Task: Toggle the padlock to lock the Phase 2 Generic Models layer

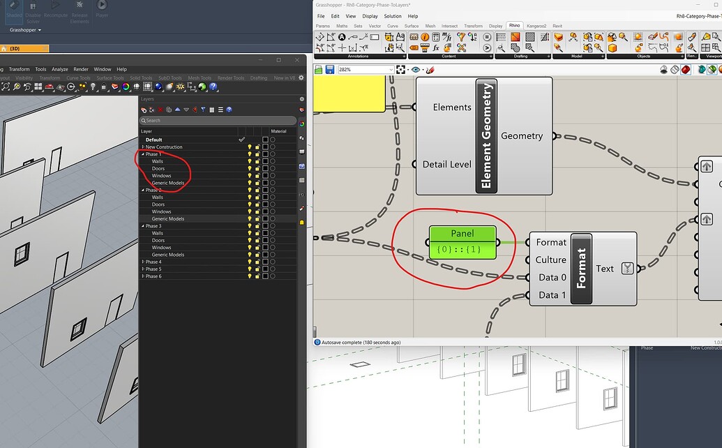Action: [257, 218]
